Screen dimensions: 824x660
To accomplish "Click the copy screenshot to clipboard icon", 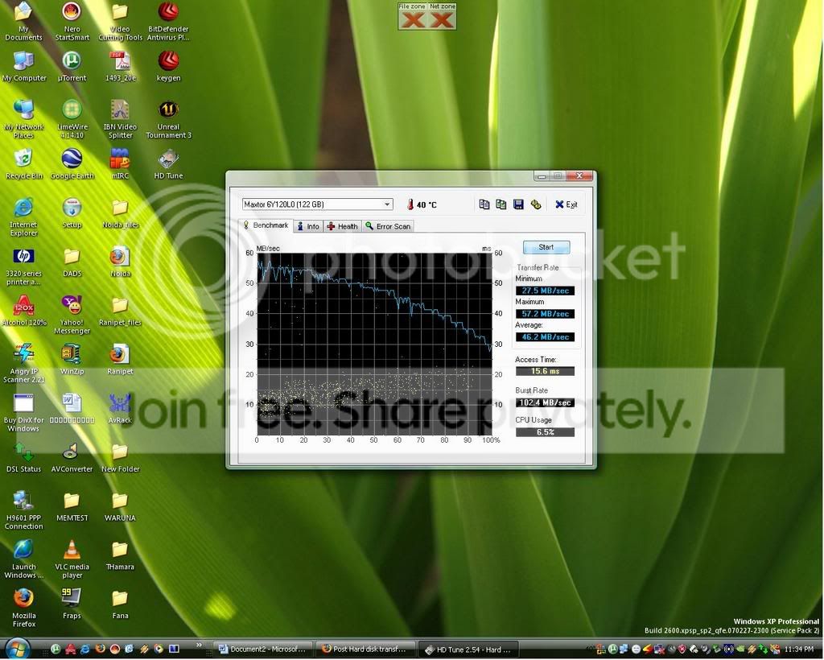I will tap(501, 204).
